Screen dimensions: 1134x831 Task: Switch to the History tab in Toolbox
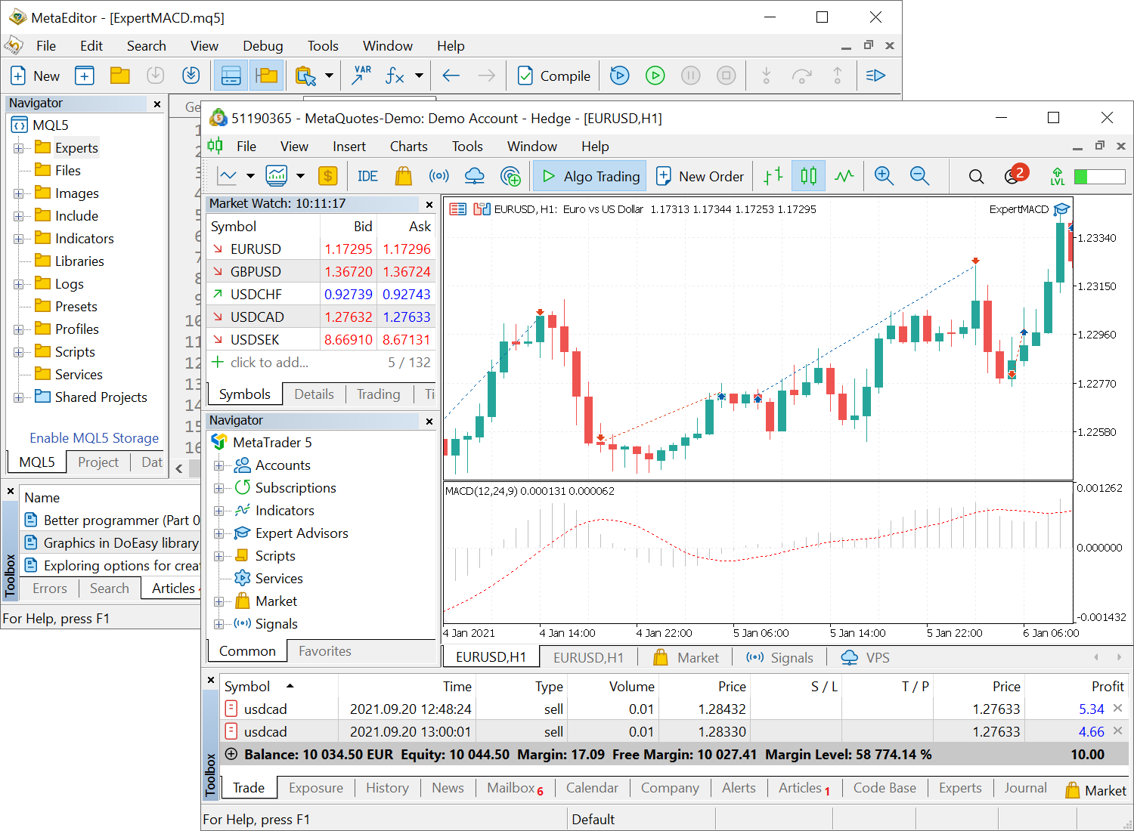(387, 788)
